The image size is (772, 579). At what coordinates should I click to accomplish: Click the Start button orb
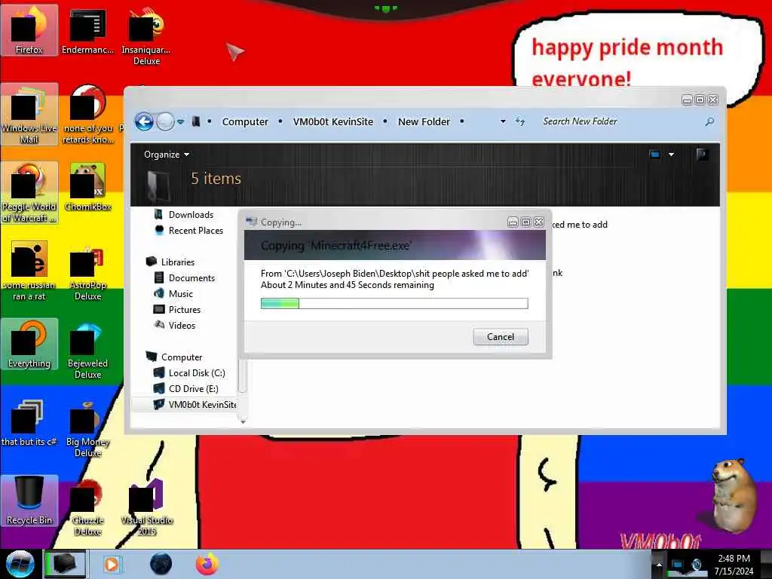click(20, 564)
